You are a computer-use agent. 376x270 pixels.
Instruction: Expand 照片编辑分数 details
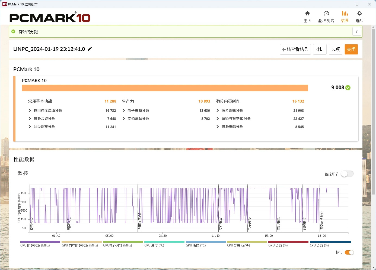click(218, 110)
